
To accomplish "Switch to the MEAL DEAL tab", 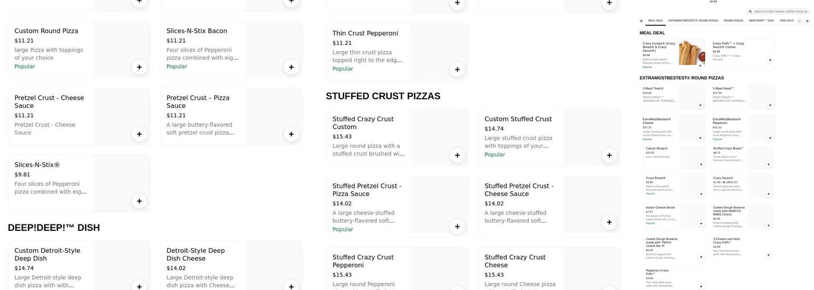I will coord(655,21).
